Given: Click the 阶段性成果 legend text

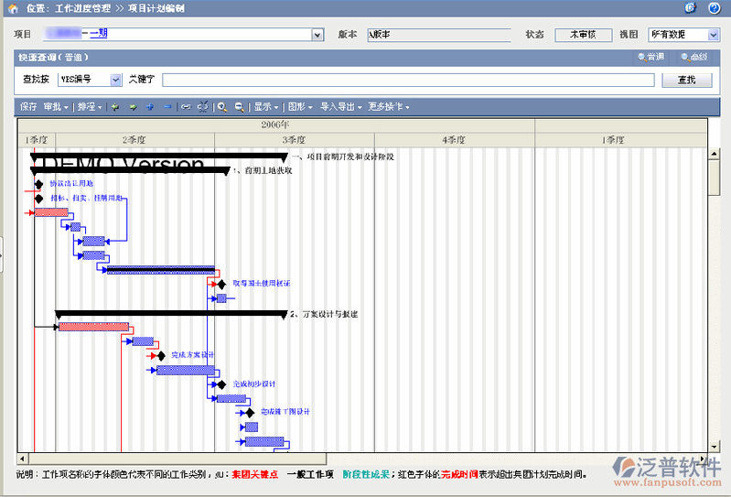Looking at the screenshot, I should coord(366,475).
